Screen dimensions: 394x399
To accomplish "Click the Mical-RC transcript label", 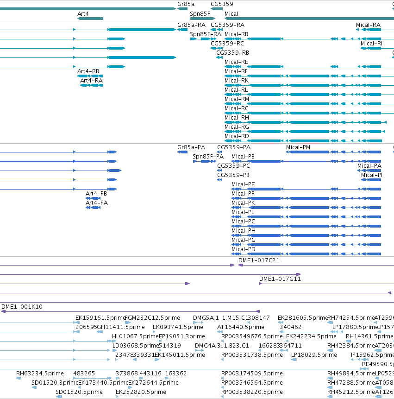I will (x=237, y=108).
